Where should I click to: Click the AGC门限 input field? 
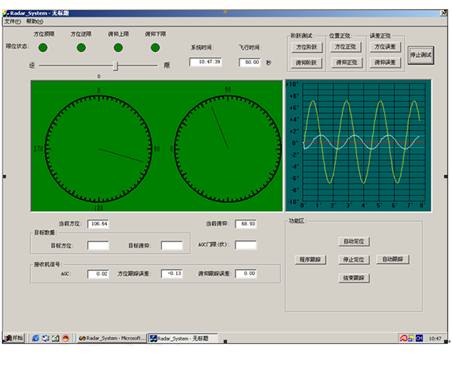pos(246,245)
